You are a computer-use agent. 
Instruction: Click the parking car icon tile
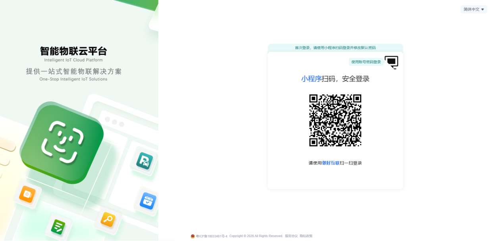pos(145,161)
